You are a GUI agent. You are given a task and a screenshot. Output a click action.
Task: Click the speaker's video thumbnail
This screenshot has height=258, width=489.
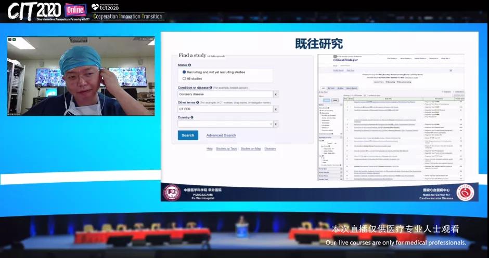pyautogui.click(x=81, y=76)
